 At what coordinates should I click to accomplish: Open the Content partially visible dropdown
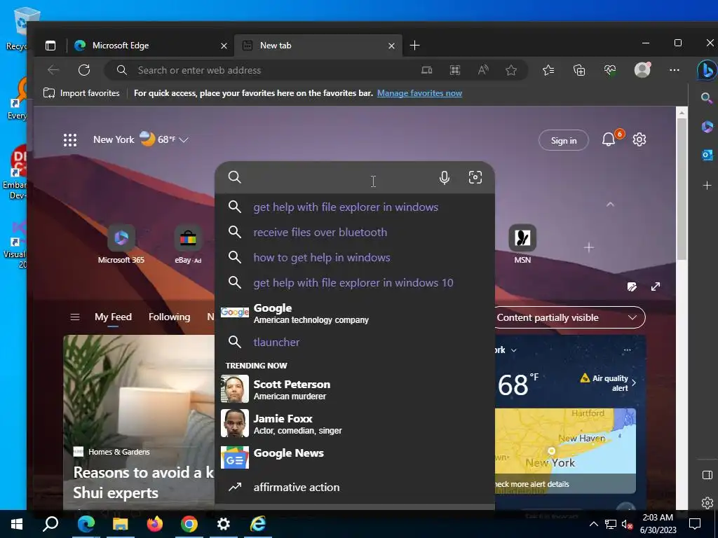coord(569,317)
